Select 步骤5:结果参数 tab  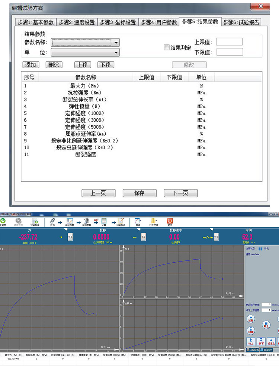(x=200, y=22)
